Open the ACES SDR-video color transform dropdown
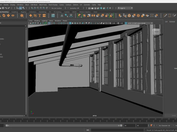Image resolution: width=177 pixels, height=132 pixels. 140,23
